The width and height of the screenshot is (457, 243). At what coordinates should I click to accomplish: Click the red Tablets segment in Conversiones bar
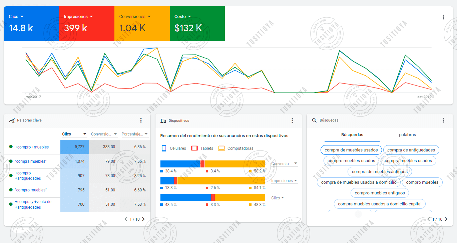[202, 164]
